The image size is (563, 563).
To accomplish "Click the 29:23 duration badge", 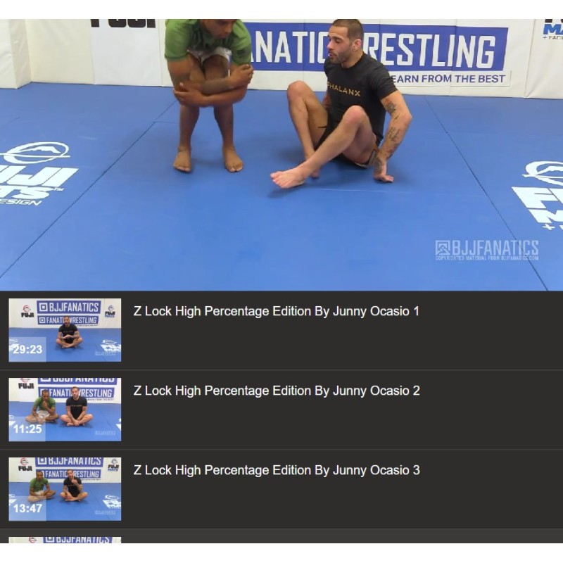I will click(x=27, y=349).
